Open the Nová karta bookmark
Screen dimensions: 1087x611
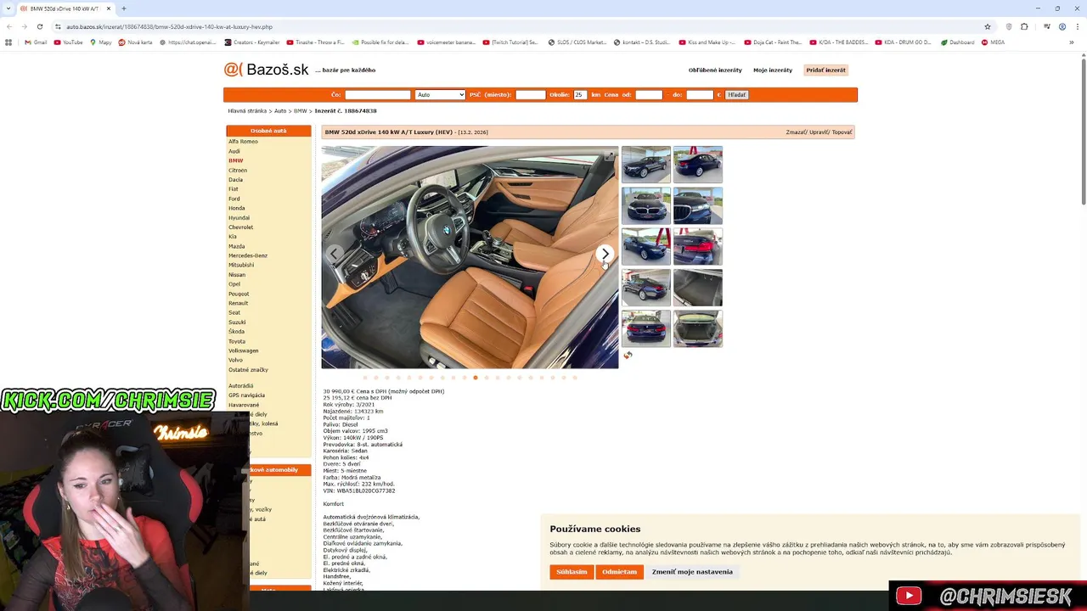pos(136,42)
